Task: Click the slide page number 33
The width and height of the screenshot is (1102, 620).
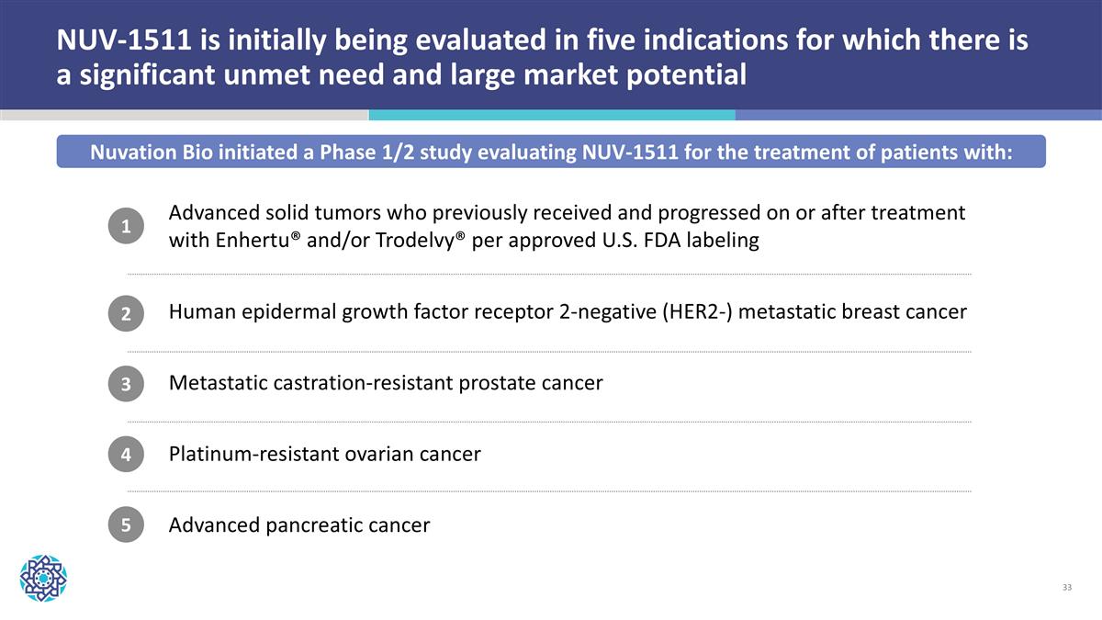Action: [1066, 587]
